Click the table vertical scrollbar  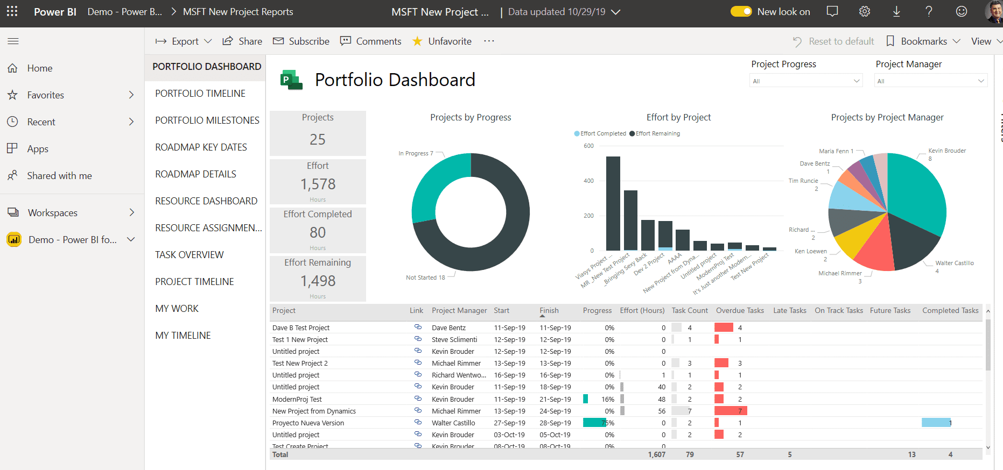click(x=988, y=344)
